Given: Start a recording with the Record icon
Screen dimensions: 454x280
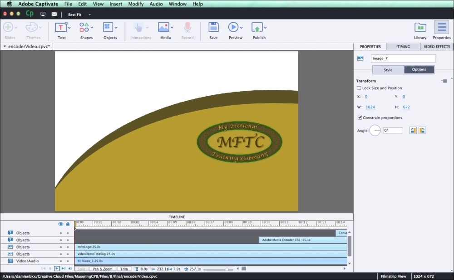Looking at the screenshot, I should click(187, 27).
